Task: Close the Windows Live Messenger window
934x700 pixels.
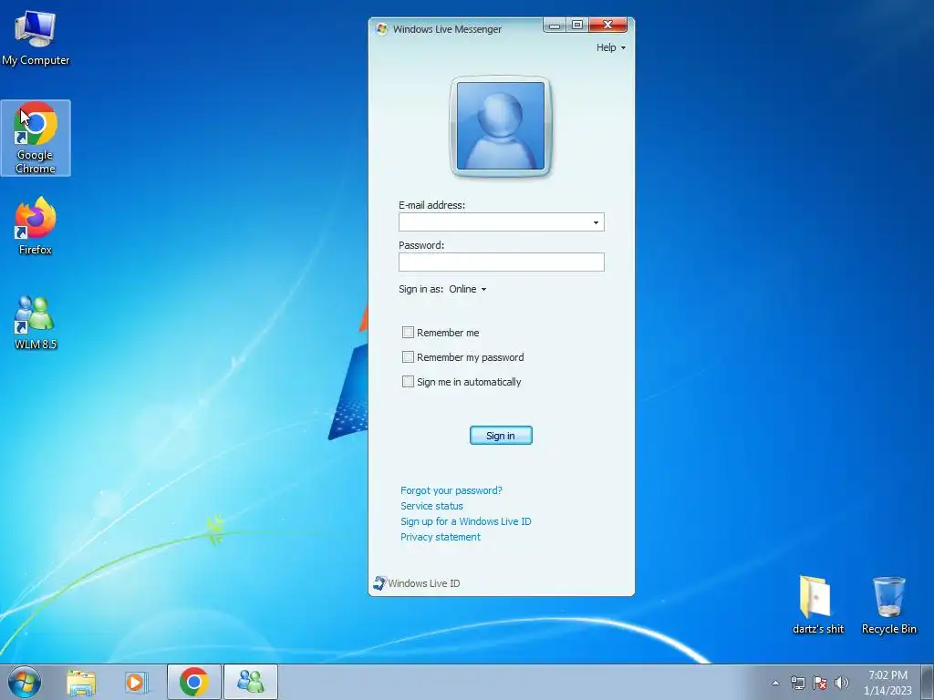Action: 607,25
